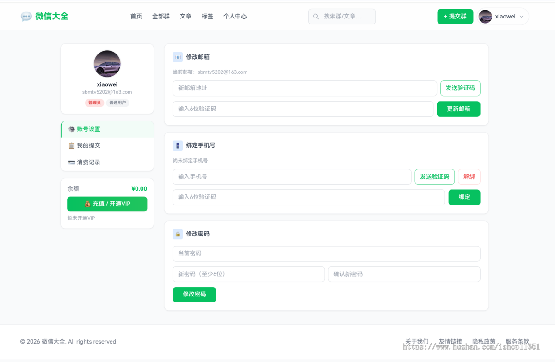Select 我的提交 in the sidebar
The width and height of the screenshot is (555, 362).
(x=107, y=146)
